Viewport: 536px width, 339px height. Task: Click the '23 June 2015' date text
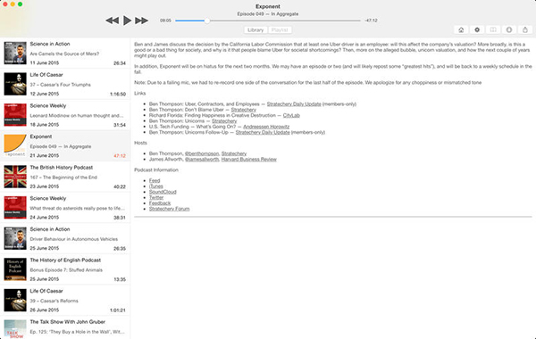(x=45, y=186)
